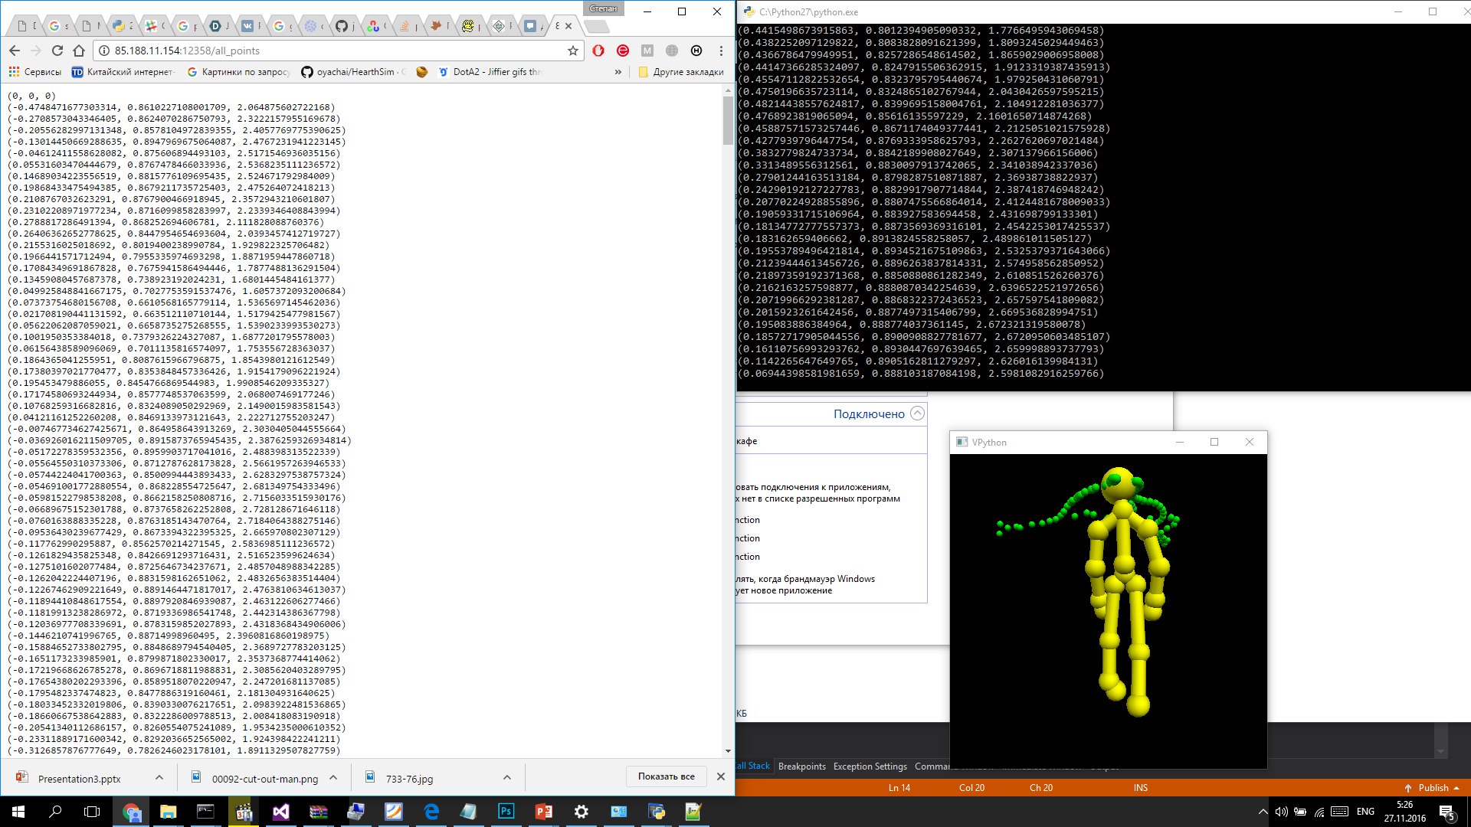
Task: Click the page vertical scrollbar thumb
Action: tap(728, 120)
